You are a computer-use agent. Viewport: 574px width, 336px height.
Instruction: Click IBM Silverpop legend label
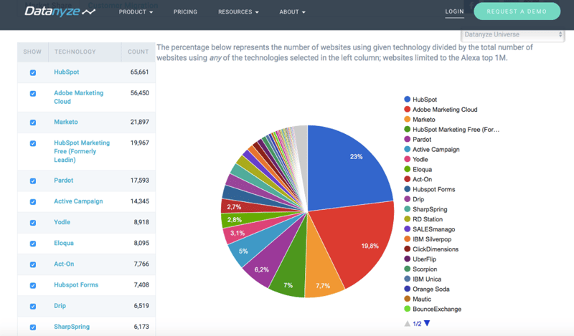click(x=432, y=239)
